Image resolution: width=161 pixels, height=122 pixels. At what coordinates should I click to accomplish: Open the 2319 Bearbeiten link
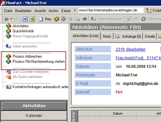[131, 49]
